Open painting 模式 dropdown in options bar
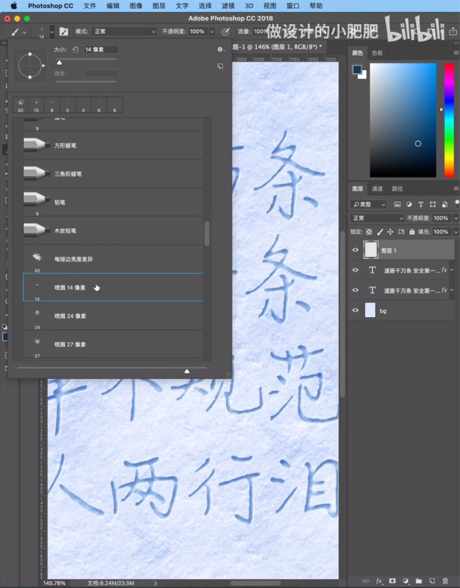 coord(124,32)
